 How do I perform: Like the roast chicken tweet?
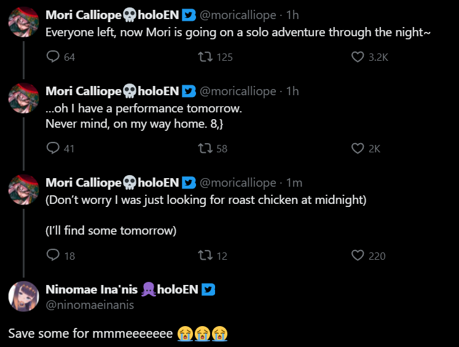(x=358, y=255)
